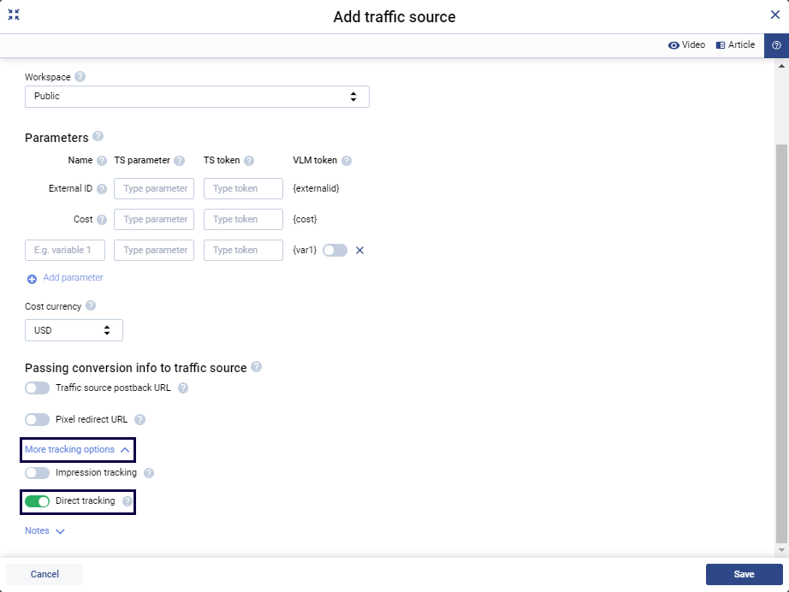Viewport: 789px width, 592px height.
Task: Open the blue help panel button
Action: [776, 45]
